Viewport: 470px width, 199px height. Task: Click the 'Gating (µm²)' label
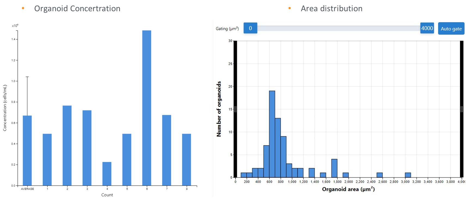click(x=227, y=29)
